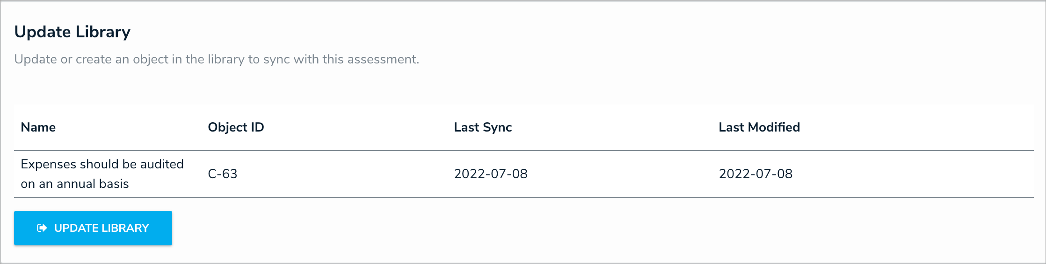Click the 'Update or create an object' description

pyautogui.click(x=216, y=59)
